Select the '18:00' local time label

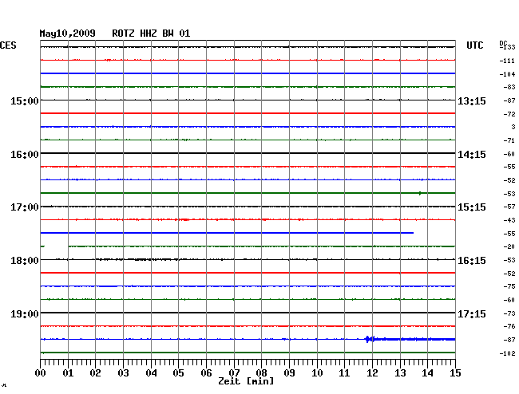point(25,261)
